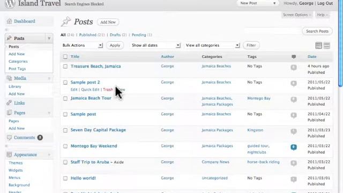This screenshot has width=343, height=193.
Task: Open comment bubble for Staff Trip to Aruba
Action: pyautogui.click(x=294, y=163)
